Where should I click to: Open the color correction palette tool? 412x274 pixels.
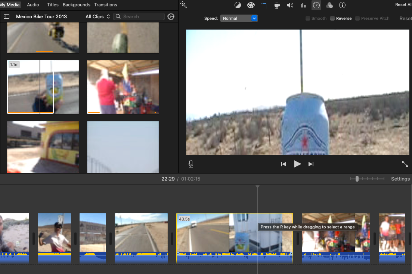pyautogui.click(x=251, y=5)
